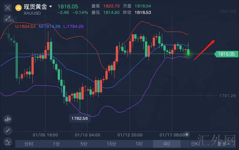The width and height of the screenshot is (239, 150).
Task: Select the active 4时 timeframe tab
Action: click(x=167, y=144)
